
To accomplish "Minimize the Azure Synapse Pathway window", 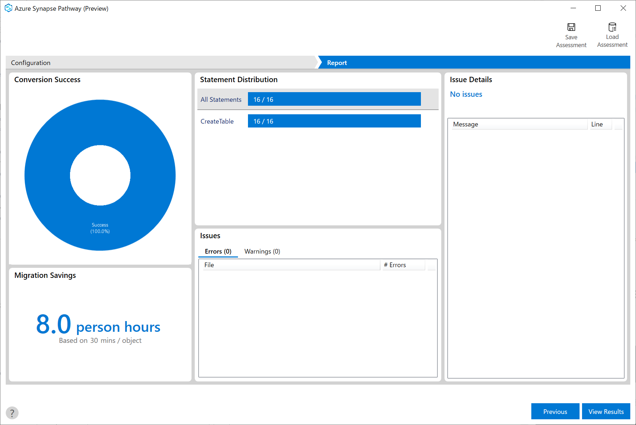I will pyautogui.click(x=573, y=8).
